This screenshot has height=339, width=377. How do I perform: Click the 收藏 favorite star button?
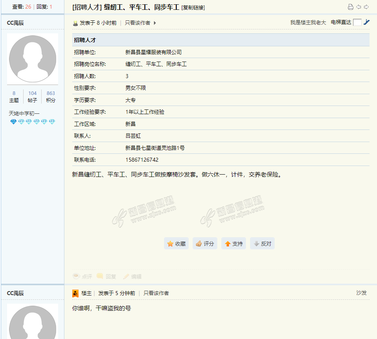click(x=176, y=244)
